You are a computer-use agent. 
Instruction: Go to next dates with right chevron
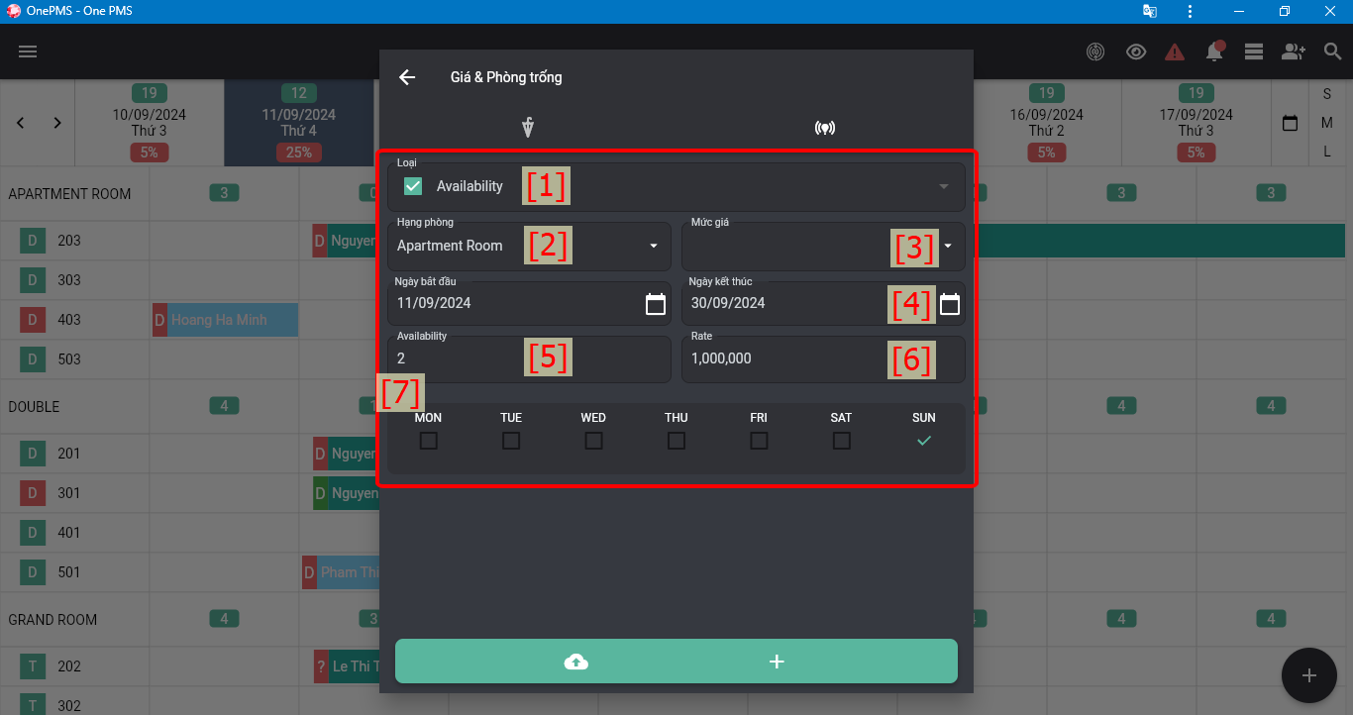coord(57,123)
